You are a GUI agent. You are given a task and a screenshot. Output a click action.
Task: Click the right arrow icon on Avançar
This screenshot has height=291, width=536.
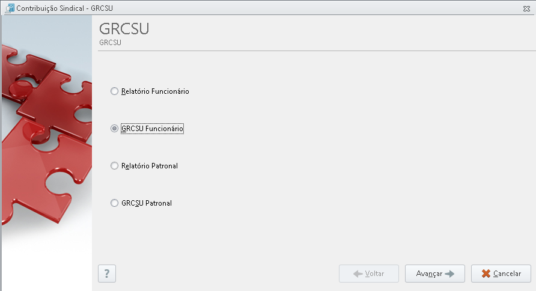(449, 274)
